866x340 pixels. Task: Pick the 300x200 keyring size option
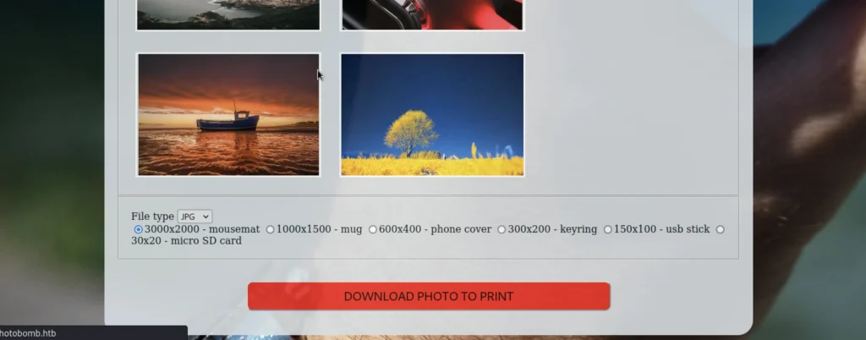pos(502,229)
